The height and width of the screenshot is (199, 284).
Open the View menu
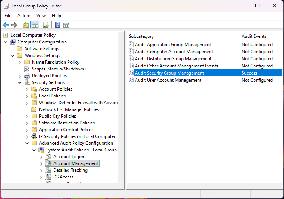41,16
